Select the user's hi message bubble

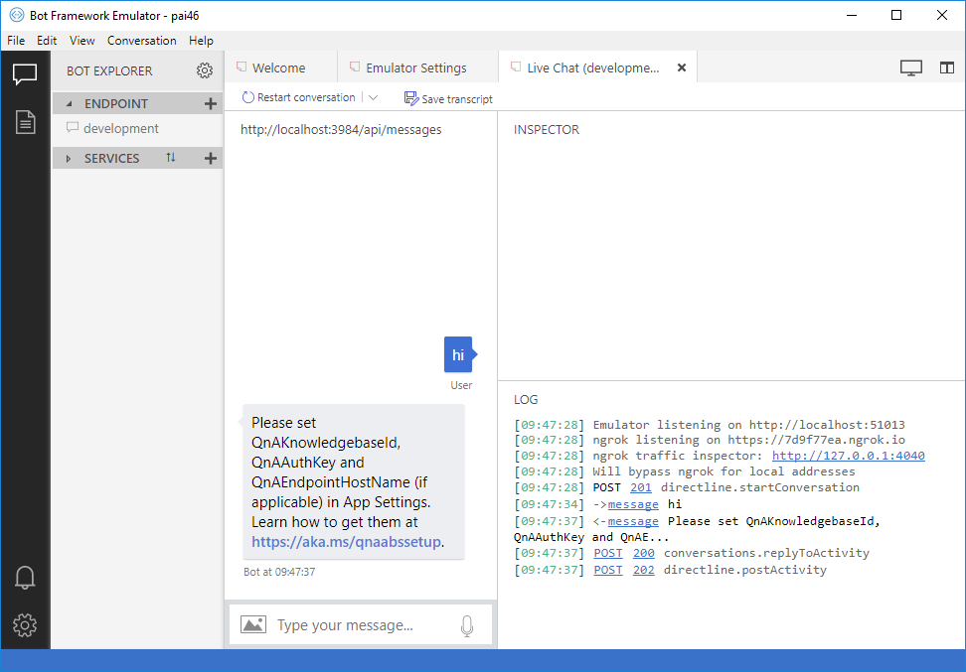pyautogui.click(x=458, y=354)
